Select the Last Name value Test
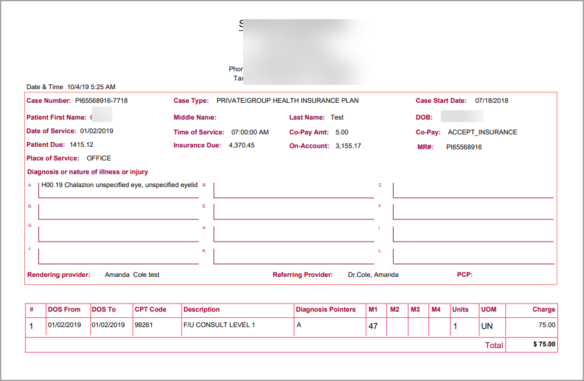The height and width of the screenshot is (381, 584). click(337, 117)
